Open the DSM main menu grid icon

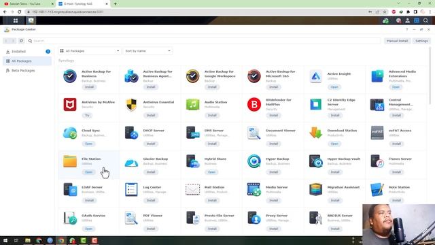click(16, 20)
